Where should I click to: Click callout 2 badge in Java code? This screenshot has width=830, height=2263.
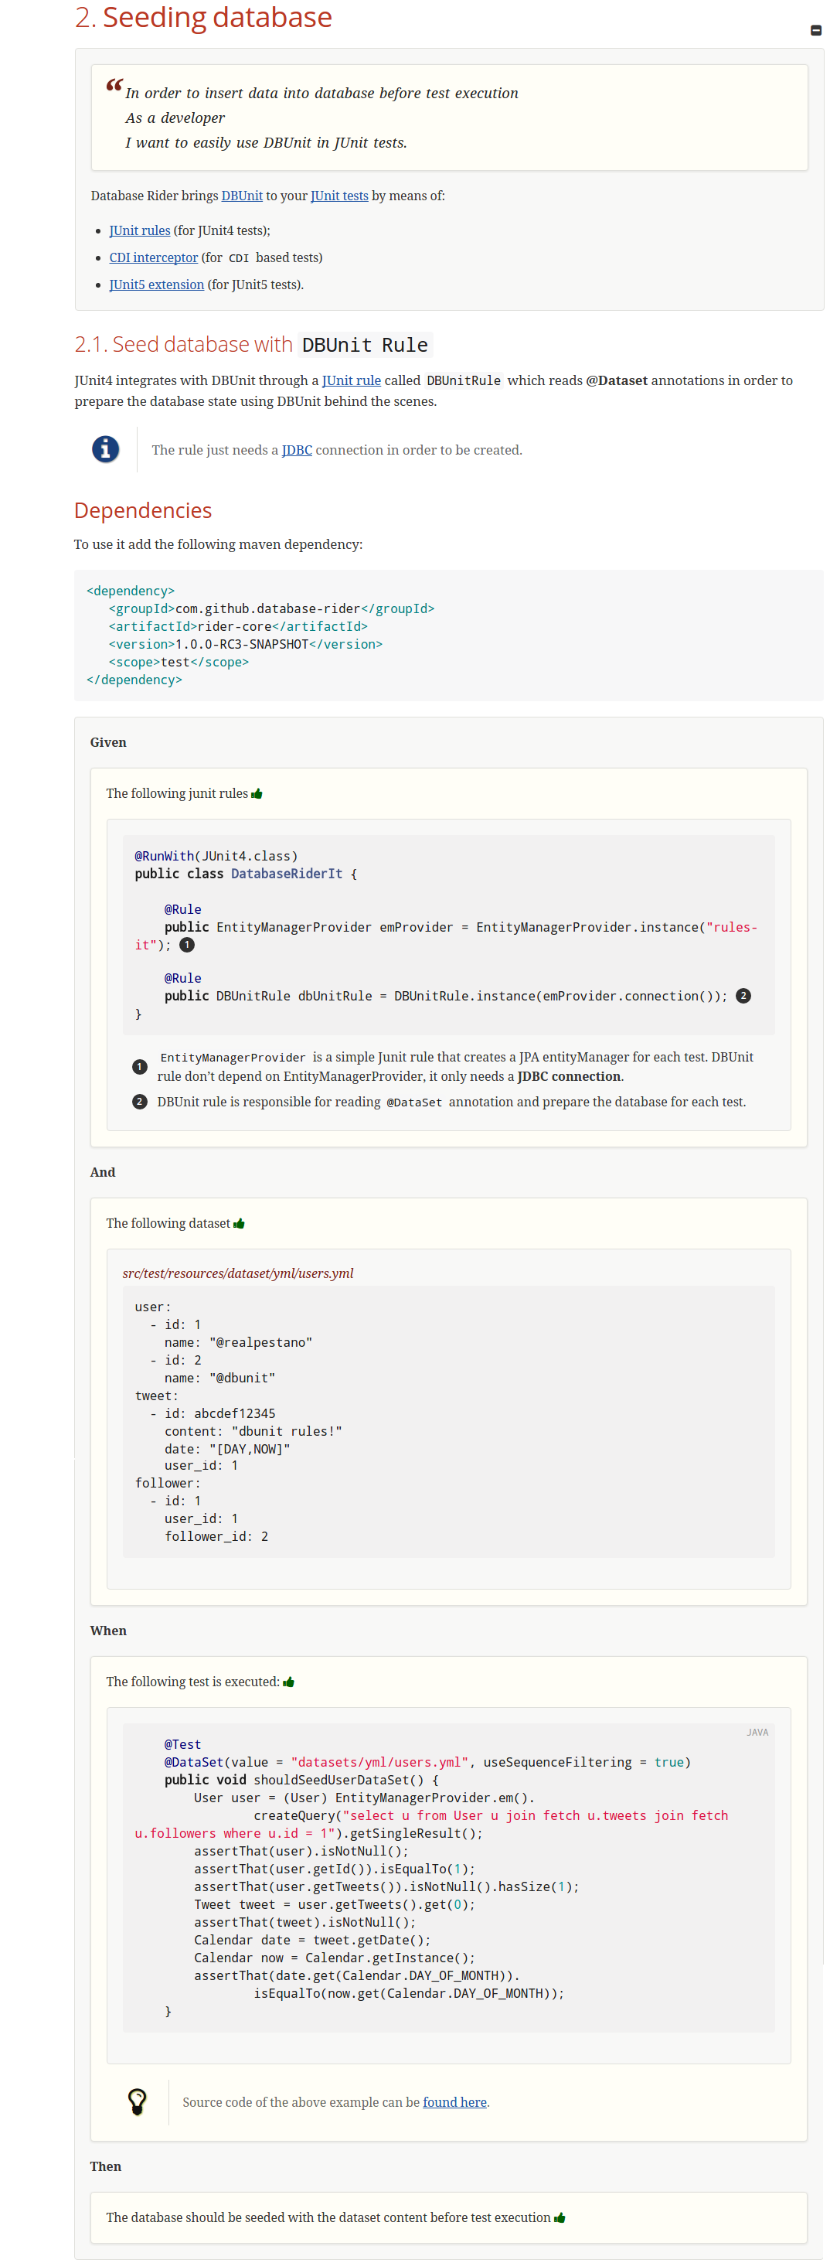(x=743, y=997)
